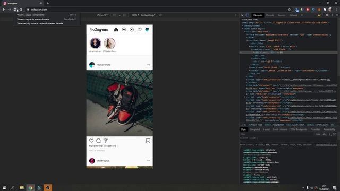This screenshot has height=191, width=340.
Task: Open trucostecno profile from post header
Action: [x=104, y=65]
